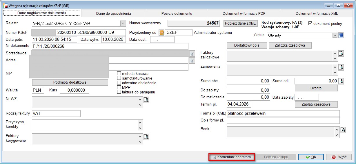Uncheck the dokument poufny checkbox
This screenshot has height=164, width=356.
(x=310, y=23)
